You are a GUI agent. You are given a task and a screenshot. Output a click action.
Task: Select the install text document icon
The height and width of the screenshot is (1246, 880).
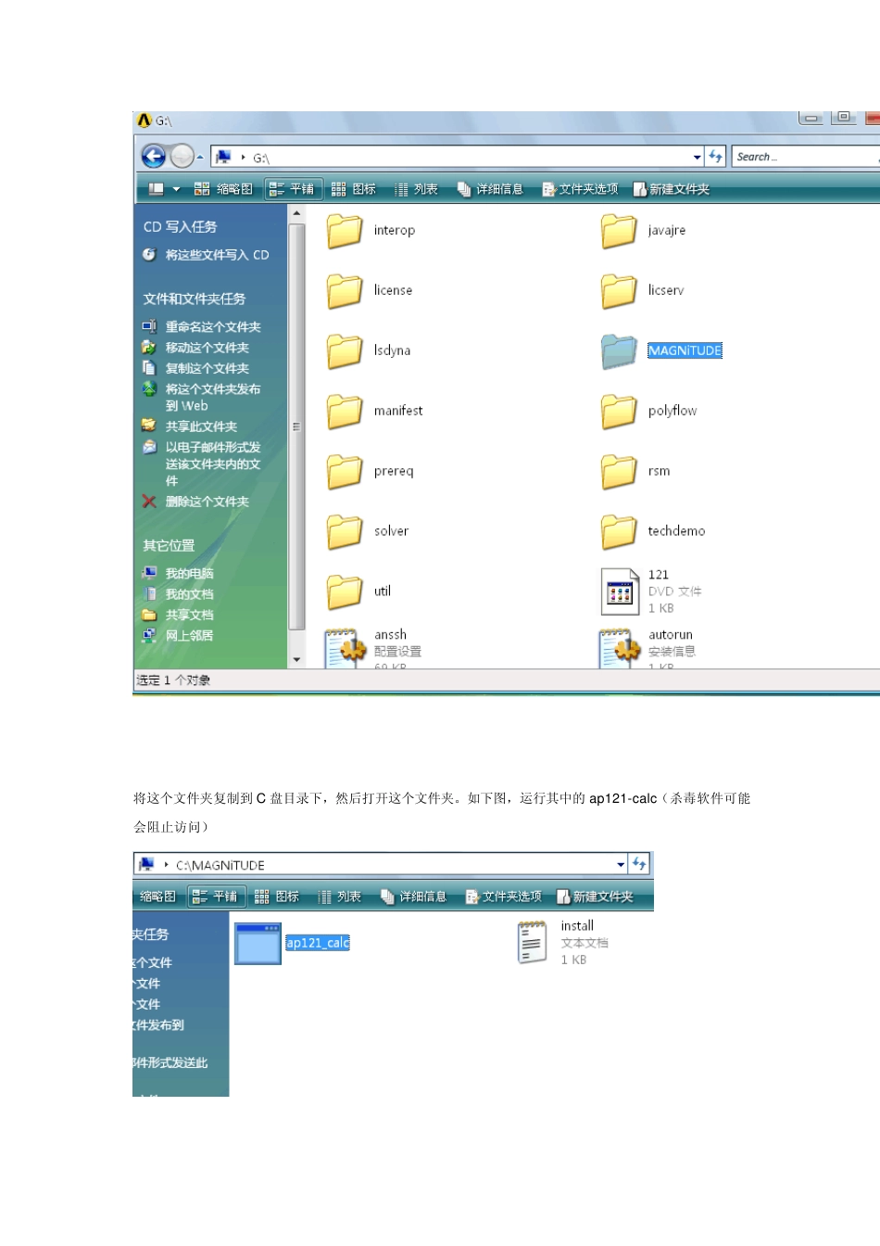(532, 943)
